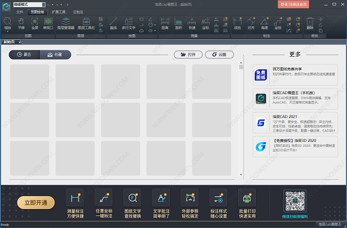Open the 外部参照 feature icon
The image size is (347, 228).
pos(190,198)
